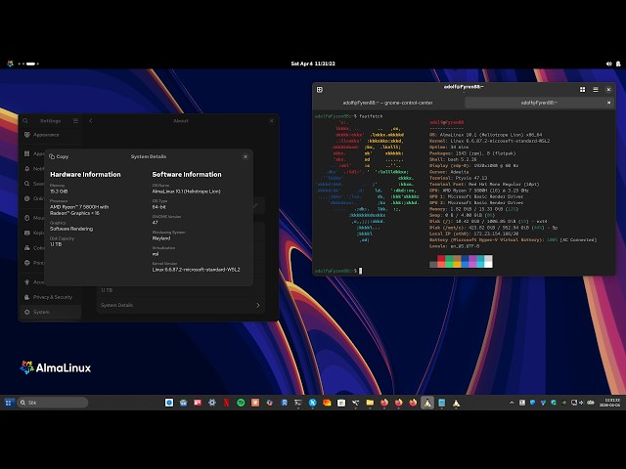Screen dimensions: 626x469
Task: Click the GNOME top bar volume icon
Action: tap(608, 64)
